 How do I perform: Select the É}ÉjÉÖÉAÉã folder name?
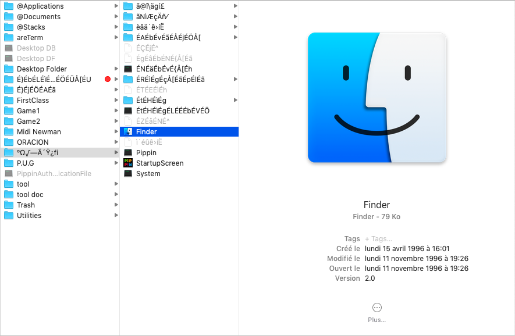click(36, 90)
